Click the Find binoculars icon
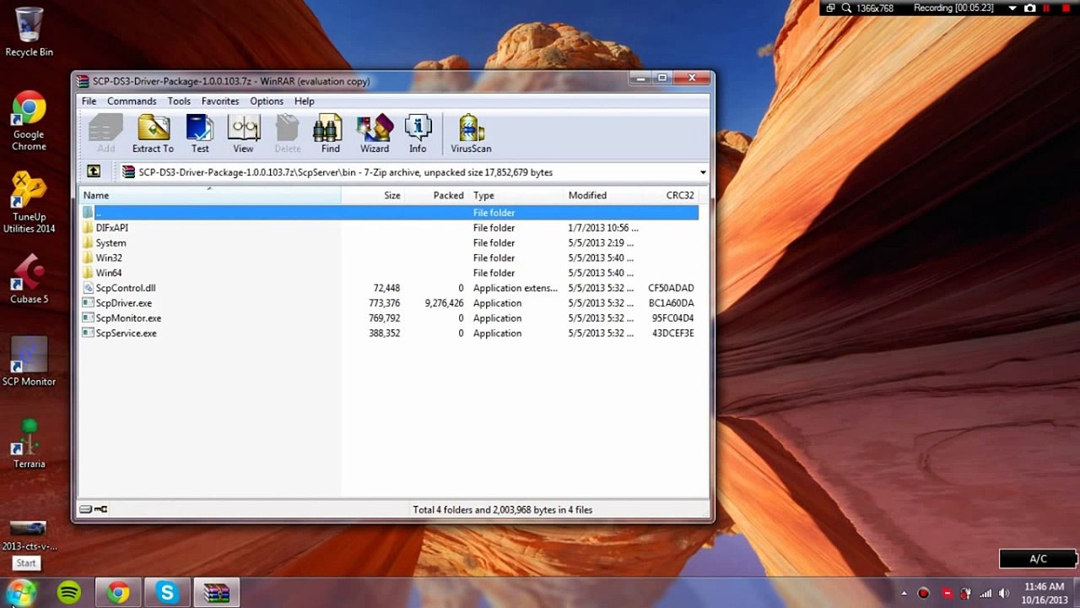The height and width of the screenshot is (608, 1080). (x=330, y=134)
